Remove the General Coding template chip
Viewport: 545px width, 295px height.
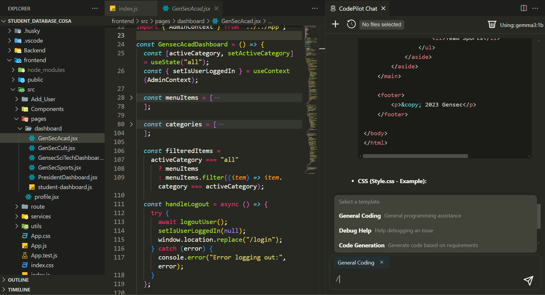tap(382, 262)
